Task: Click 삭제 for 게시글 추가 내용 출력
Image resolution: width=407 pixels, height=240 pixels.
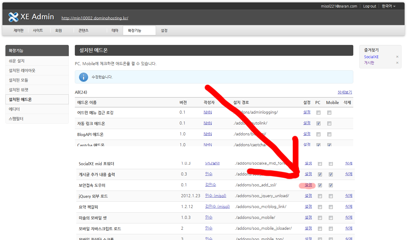Action: tap(349, 174)
